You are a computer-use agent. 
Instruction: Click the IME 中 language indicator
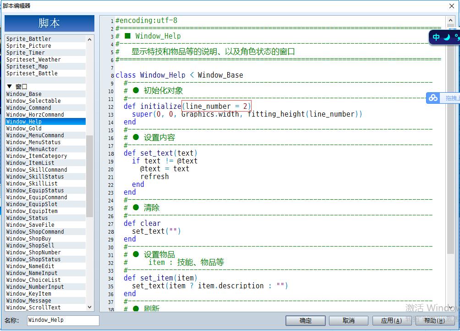click(436, 37)
